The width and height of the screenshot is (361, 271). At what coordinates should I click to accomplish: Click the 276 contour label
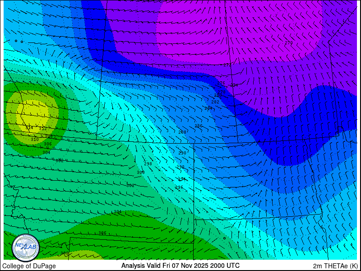[x=221, y=83]
